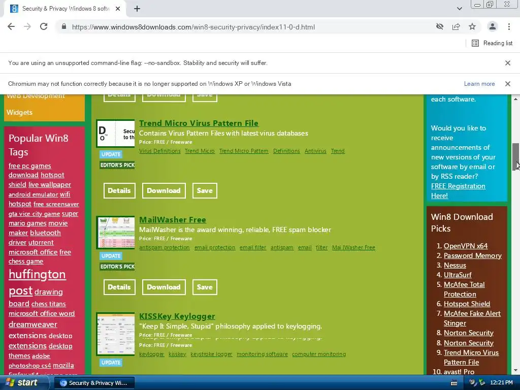The image size is (520, 390).
Task: Click Download for Trend Micro Virus Pattern
Action: pos(164,191)
